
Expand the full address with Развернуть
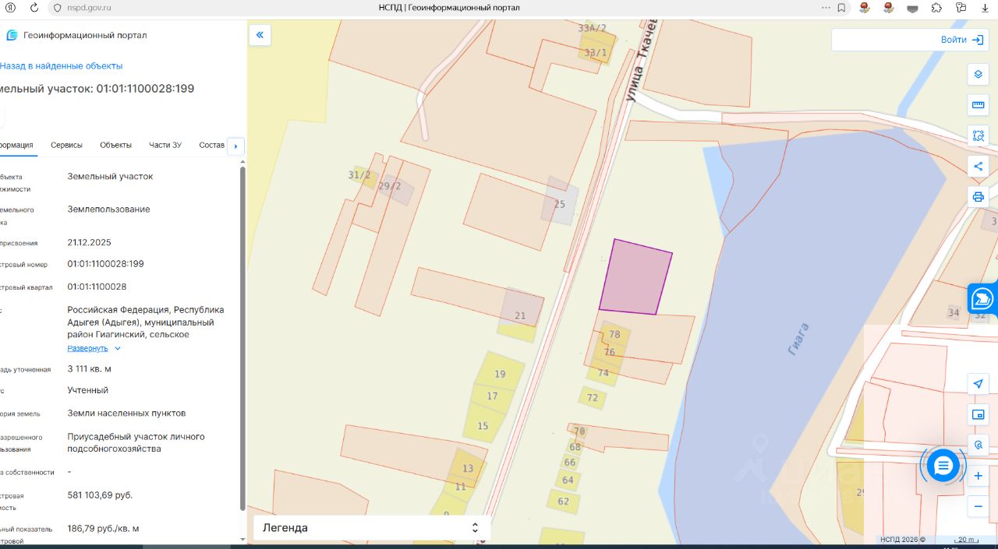[x=94, y=348]
